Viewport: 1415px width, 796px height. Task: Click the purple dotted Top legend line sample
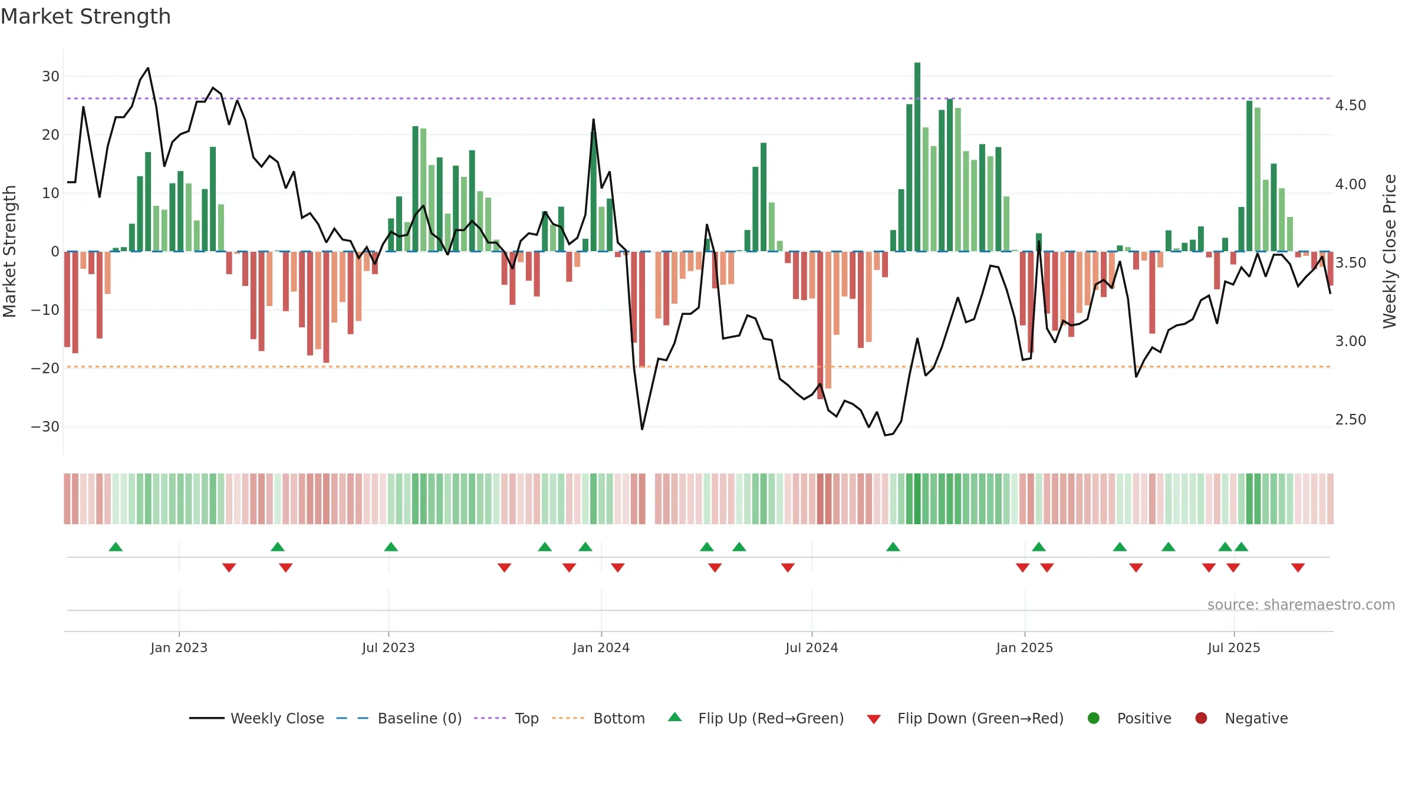tap(490, 718)
